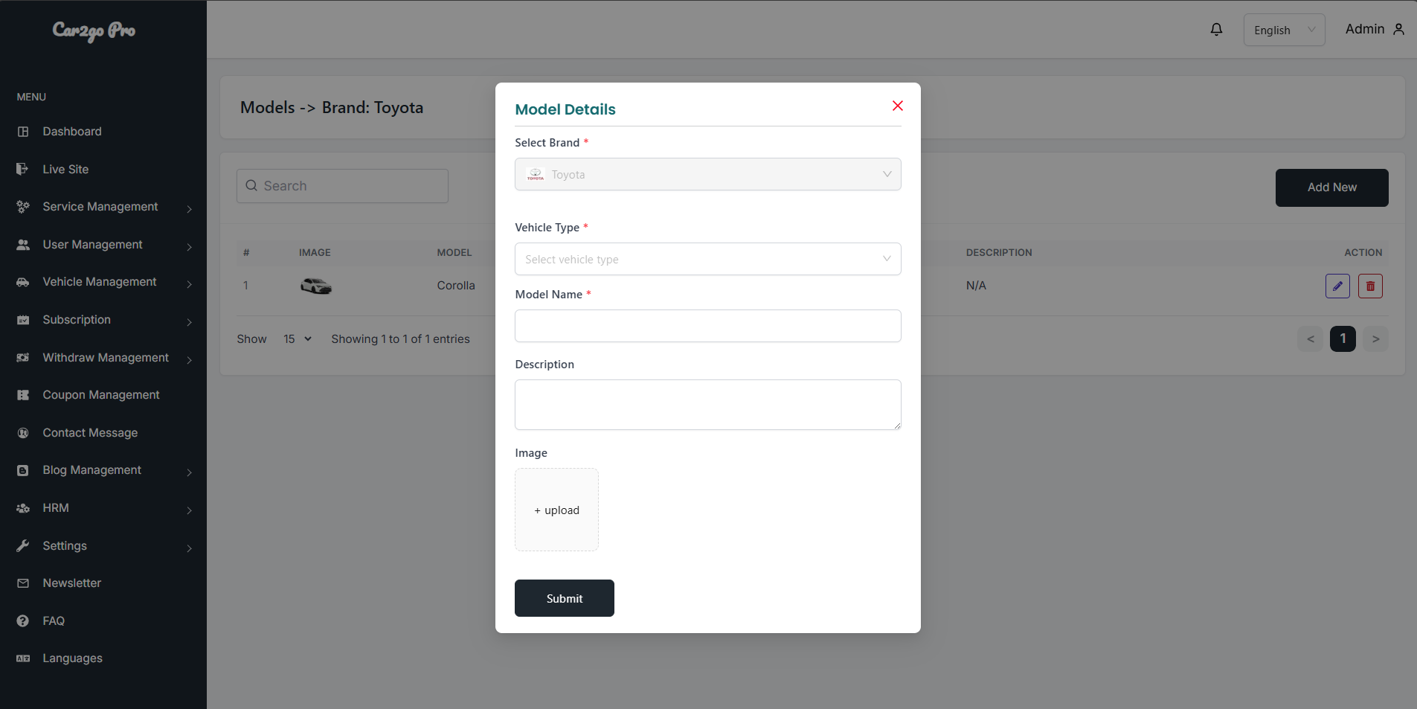
Task: Click the IMAGE column header
Action: [315, 253]
